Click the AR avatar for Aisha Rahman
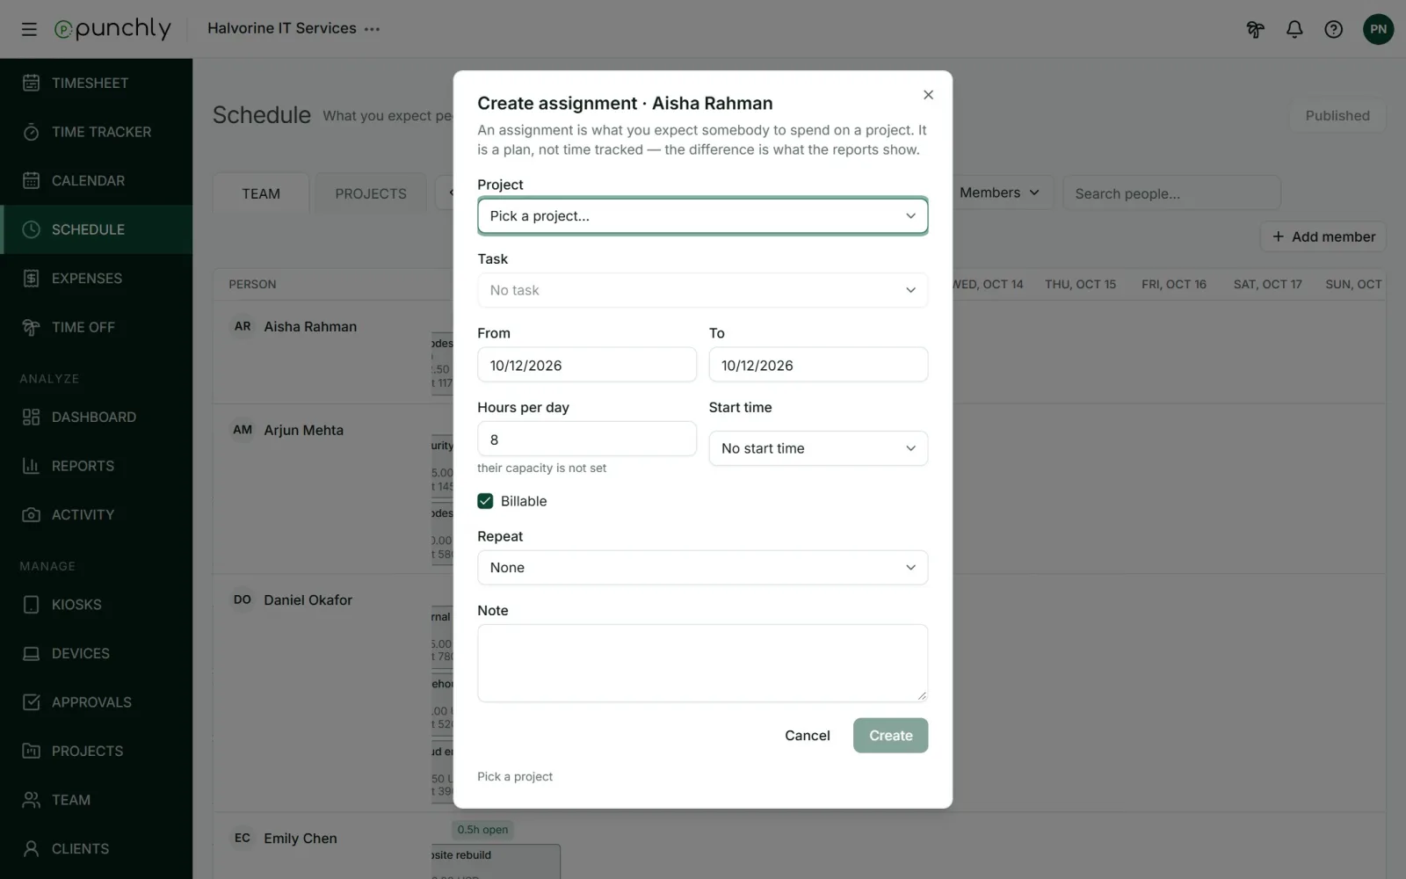 pos(243,326)
